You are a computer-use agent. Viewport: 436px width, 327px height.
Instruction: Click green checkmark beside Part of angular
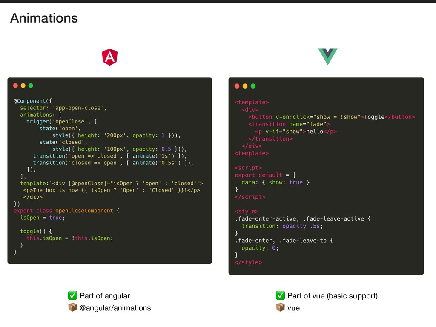click(x=72, y=295)
